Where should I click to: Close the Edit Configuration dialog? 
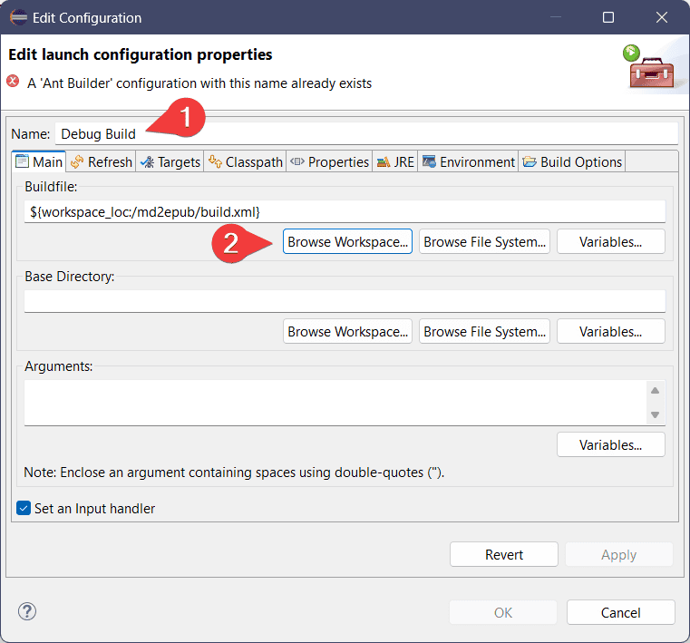click(x=661, y=17)
